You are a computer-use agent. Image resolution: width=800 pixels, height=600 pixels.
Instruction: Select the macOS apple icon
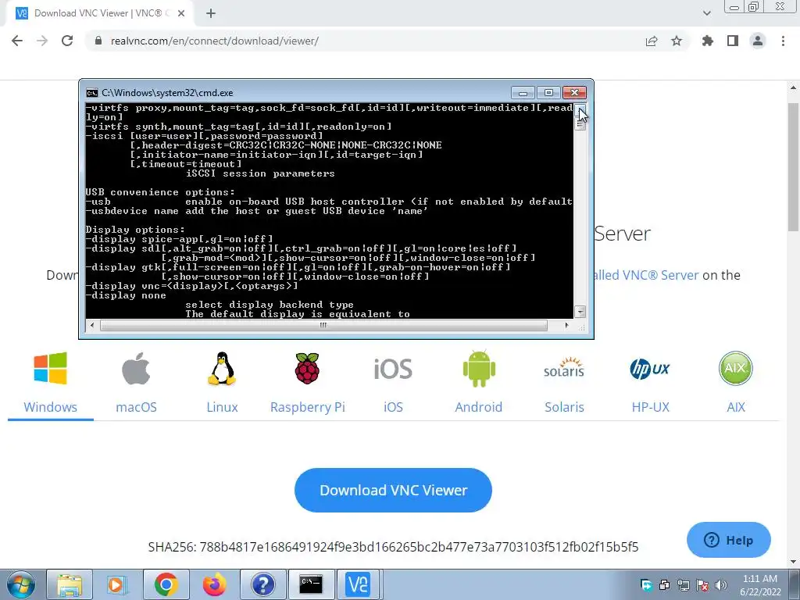pyautogui.click(x=136, y=369)
